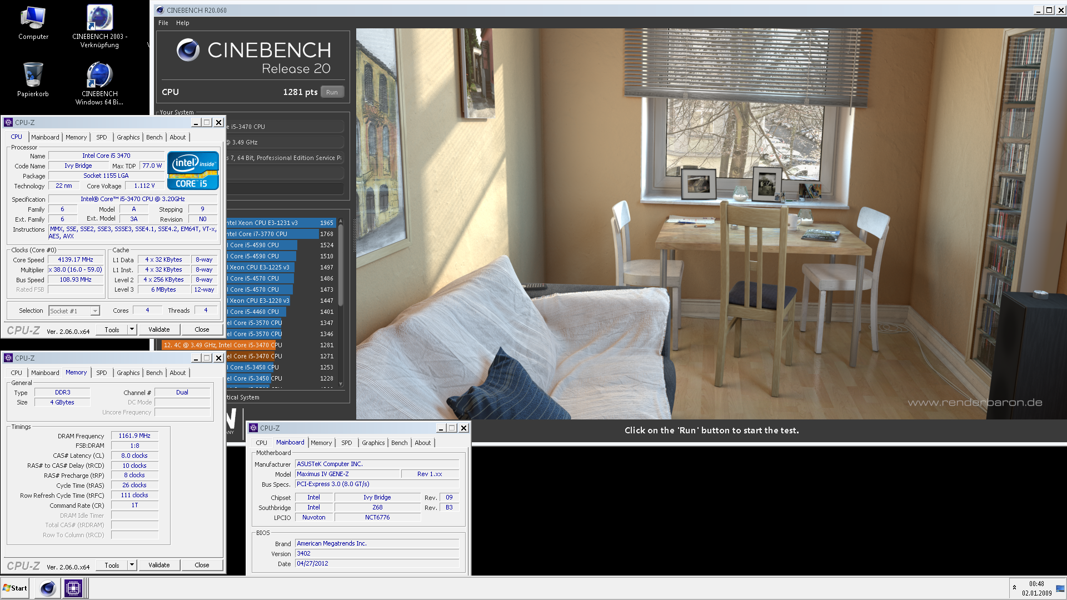
Task: Click Close button in Memory CPU-Z window
Action: (x=202, y=565)
